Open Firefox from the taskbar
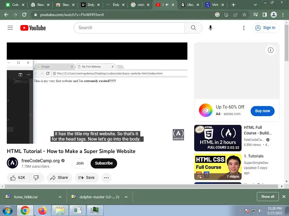The image size is (289, 216). tap(43, 210)
